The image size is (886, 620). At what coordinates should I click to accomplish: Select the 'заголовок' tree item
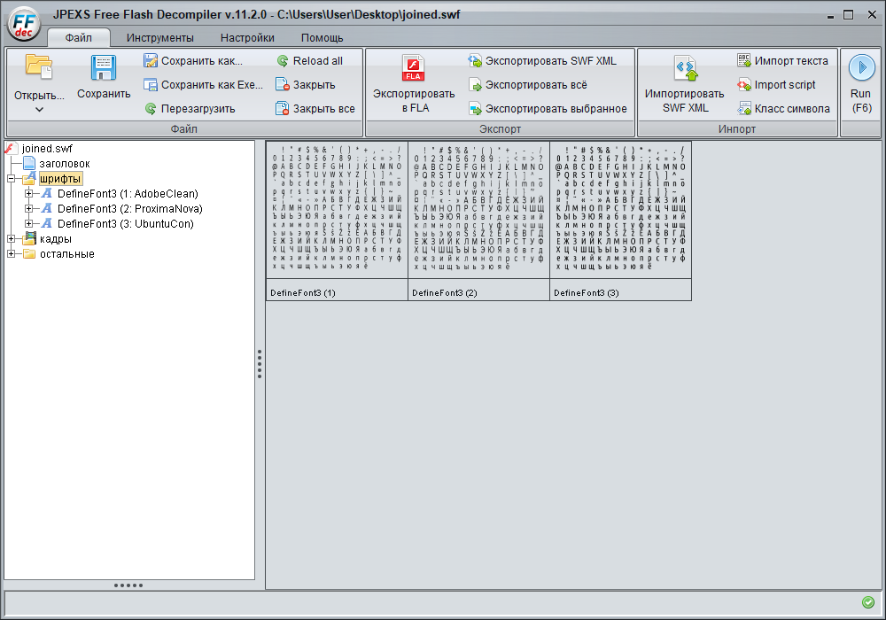pos(65,164)
